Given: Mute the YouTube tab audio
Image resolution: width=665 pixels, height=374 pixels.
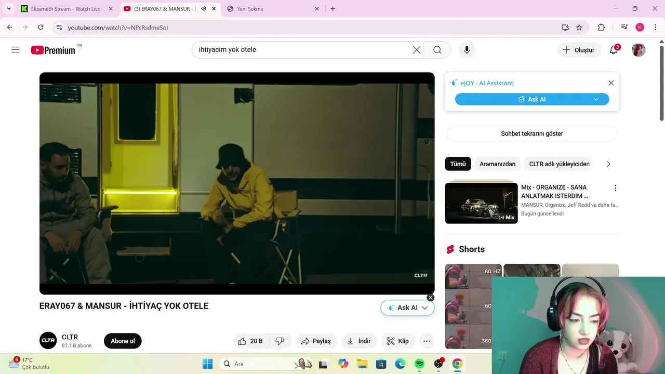Looking at the screenshot, I should coord(203,9).
